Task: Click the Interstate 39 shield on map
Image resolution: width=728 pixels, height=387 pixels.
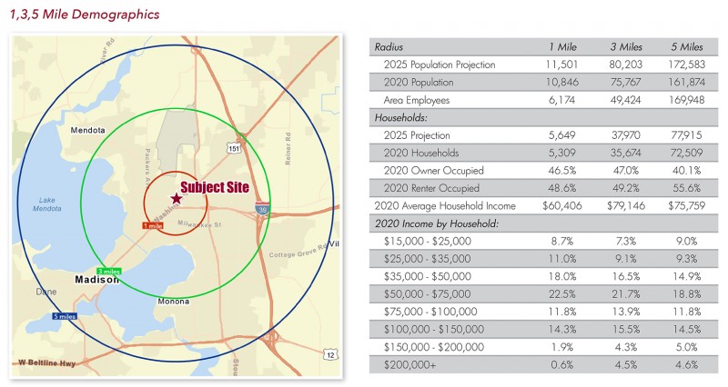Action: [262, 209]
